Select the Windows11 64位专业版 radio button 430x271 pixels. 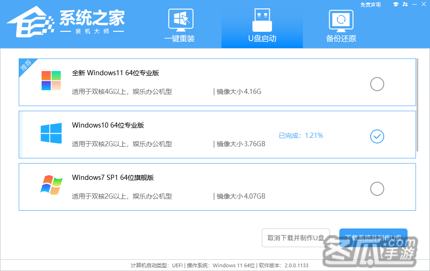[377, 84]
